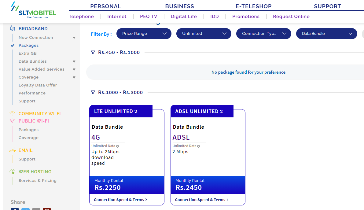Click the Public Wi-Fi pink icon

point(12,121)
